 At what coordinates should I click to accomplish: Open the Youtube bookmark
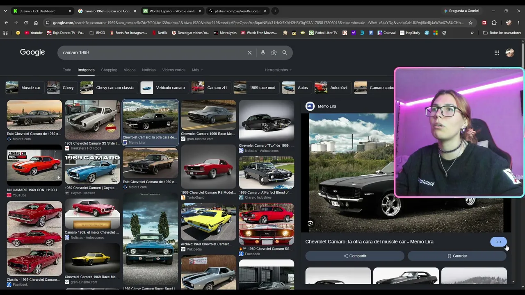coord(34,33)
